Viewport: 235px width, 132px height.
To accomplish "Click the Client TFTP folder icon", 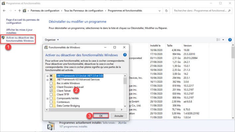I will [54, 94].
